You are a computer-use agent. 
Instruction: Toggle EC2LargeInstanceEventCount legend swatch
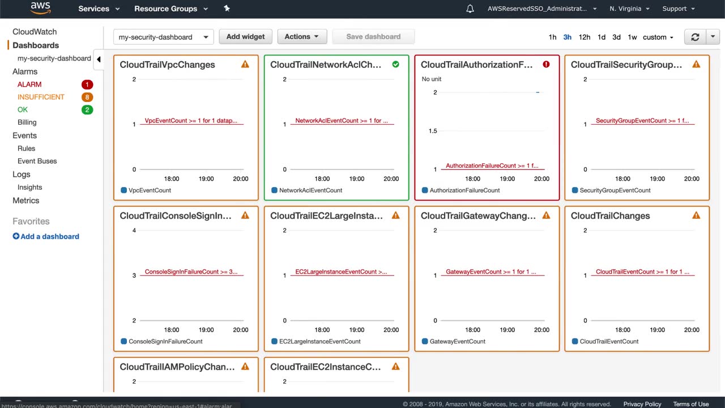[x=274, y=341]
